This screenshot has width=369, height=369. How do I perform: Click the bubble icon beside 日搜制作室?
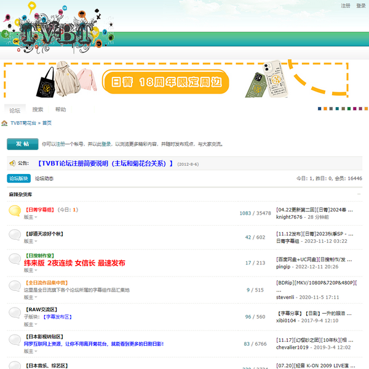tap(15, 259)
